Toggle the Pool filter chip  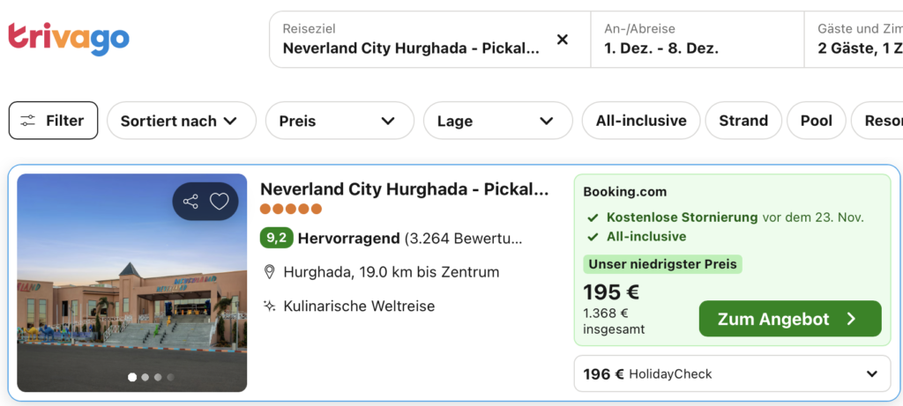point(816,121)
